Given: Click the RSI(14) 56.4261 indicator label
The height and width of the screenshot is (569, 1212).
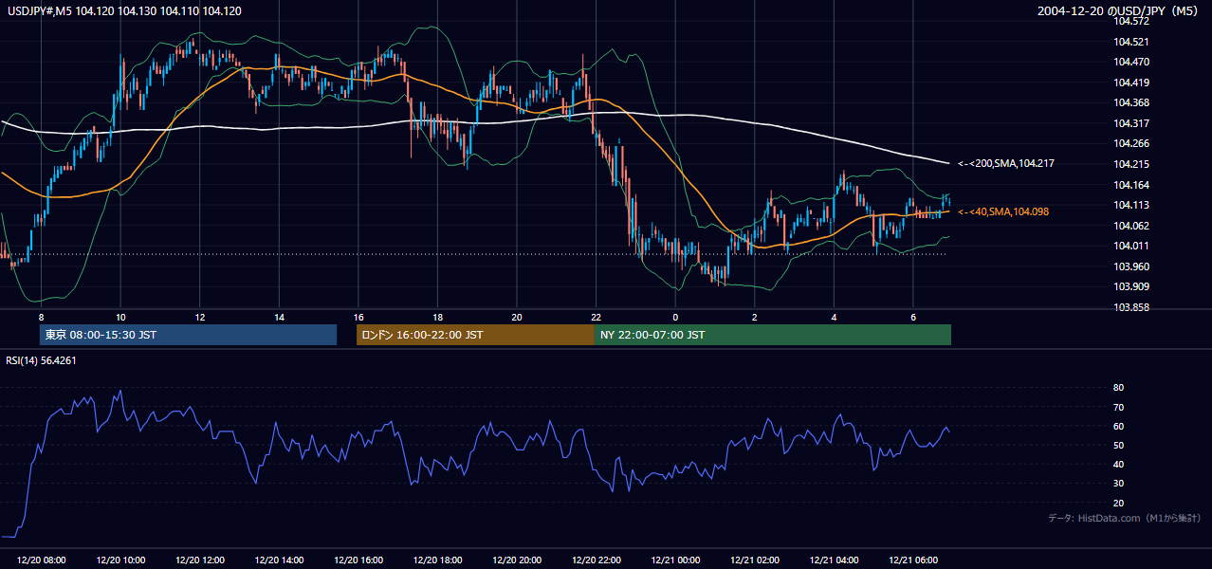Looking at the screenshot, I should (41, 360).
